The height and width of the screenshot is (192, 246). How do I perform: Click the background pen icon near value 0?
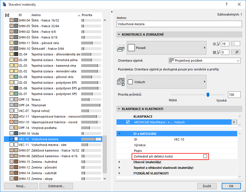pyautogui.click(x=216, y=52)
